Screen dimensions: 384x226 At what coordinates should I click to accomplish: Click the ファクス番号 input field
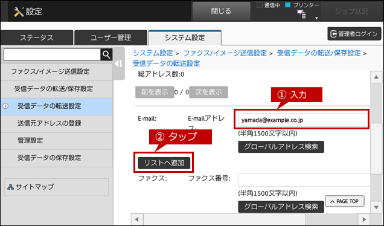pos(304,179)
